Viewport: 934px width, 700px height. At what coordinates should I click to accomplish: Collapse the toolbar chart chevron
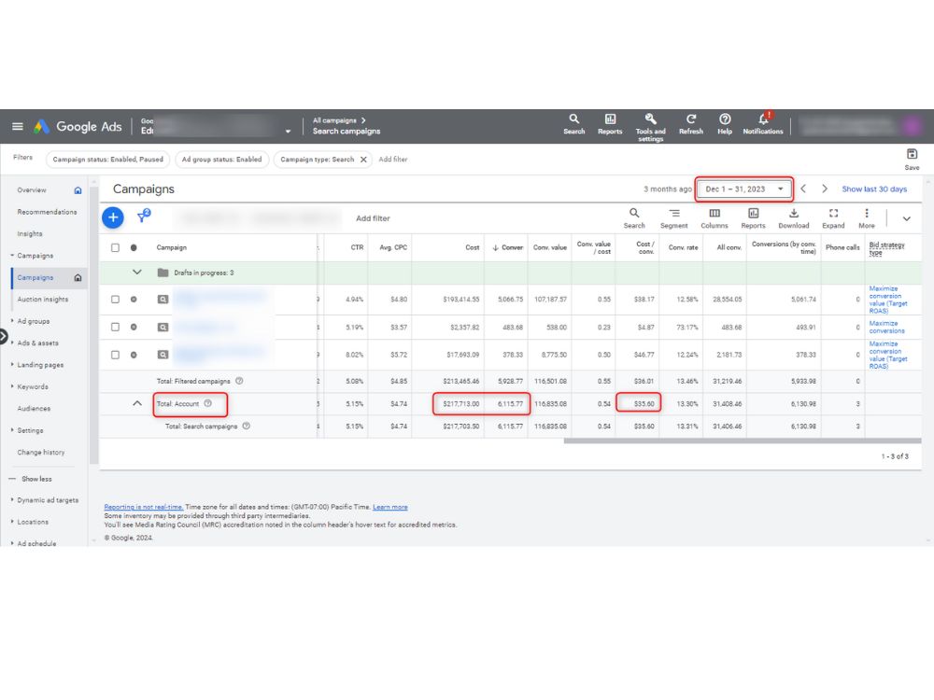click(x=906, y=218)
